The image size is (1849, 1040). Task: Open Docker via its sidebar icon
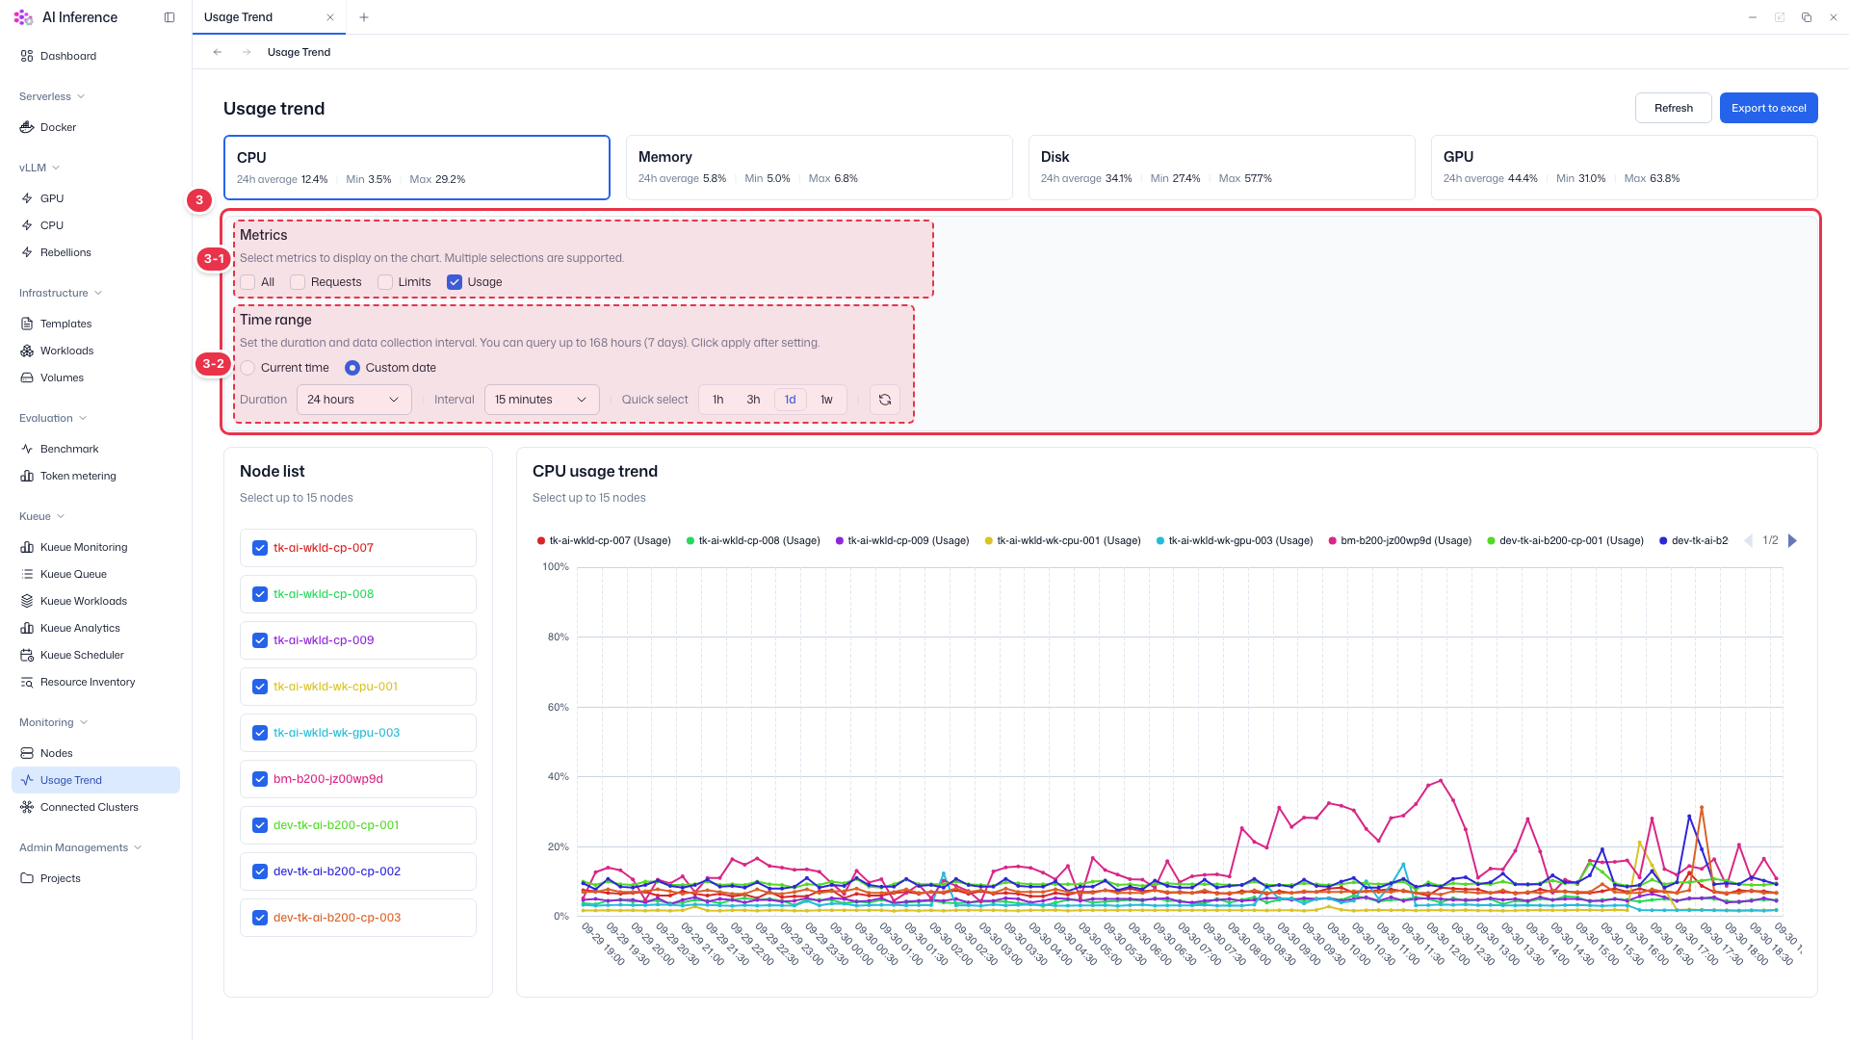(x=27, y=127)
